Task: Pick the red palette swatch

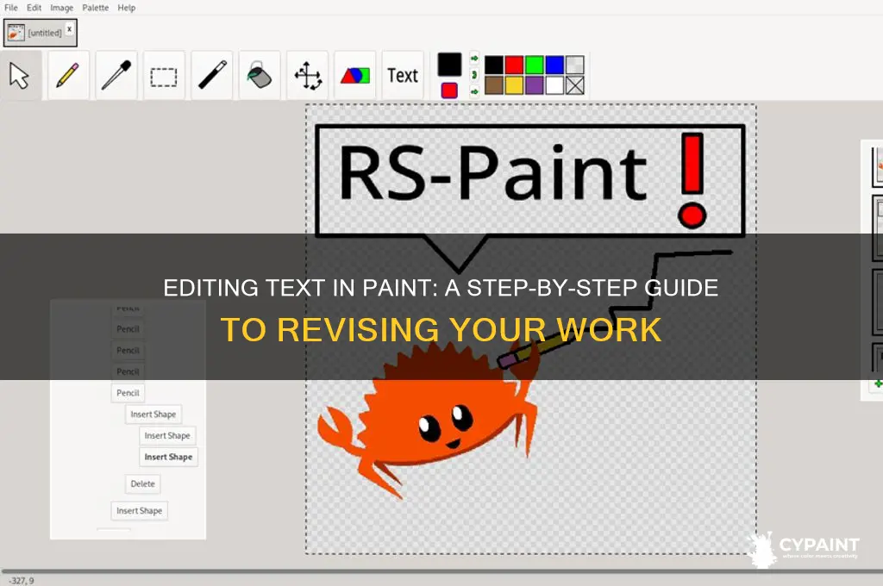Action: (514, 65)
